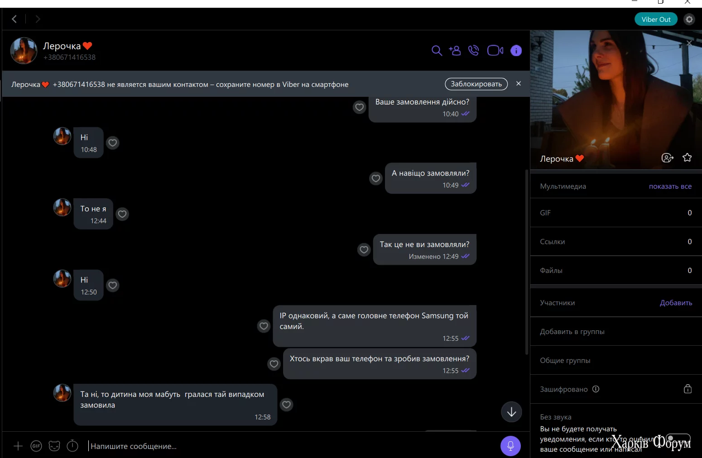
Task: Click the phone number in chat header
Action: pos(69,57)
